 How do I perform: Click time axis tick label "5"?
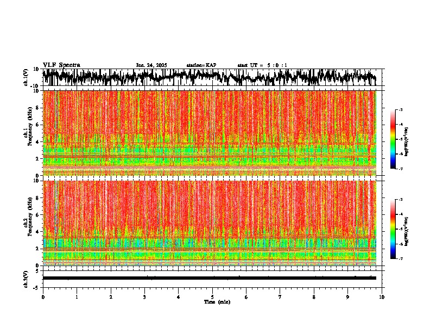212,297
